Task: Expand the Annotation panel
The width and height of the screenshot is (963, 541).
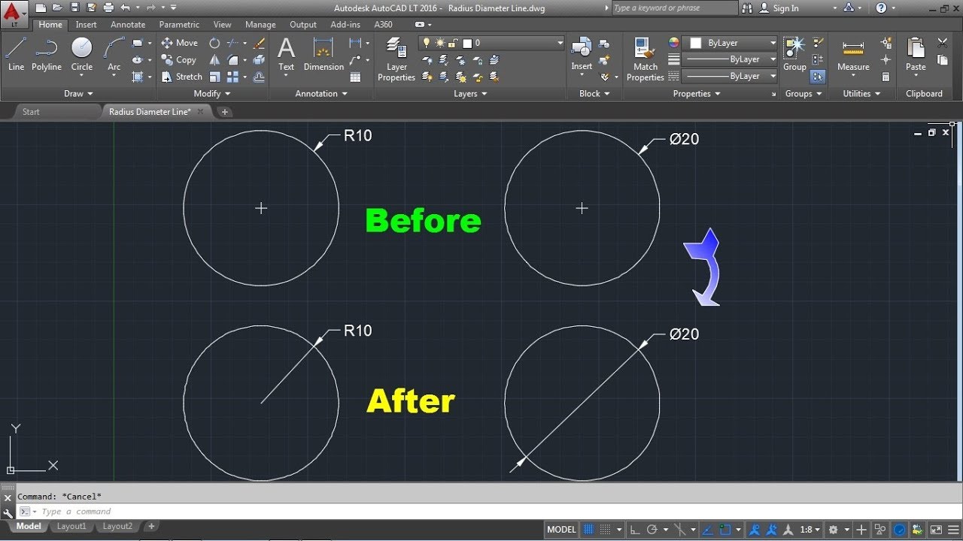Action: (321, 94)
